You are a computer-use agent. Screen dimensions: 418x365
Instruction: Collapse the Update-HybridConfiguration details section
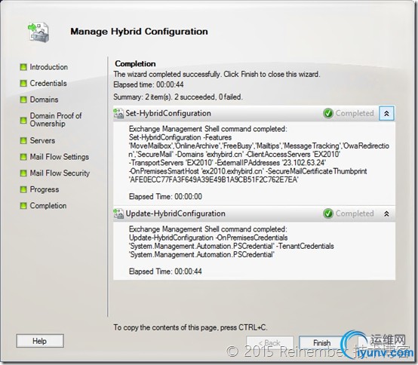click(386, 213)
